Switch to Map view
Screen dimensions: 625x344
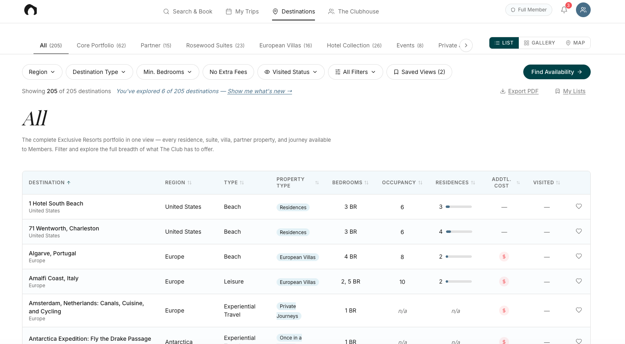coord(575,43)
